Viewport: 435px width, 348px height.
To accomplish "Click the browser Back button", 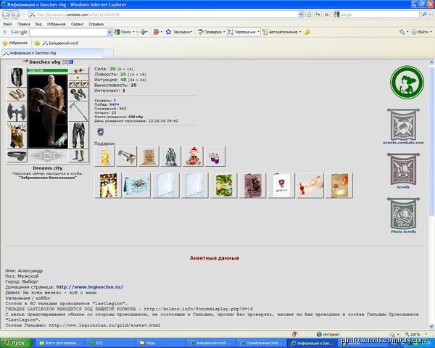I will (6, 14).
